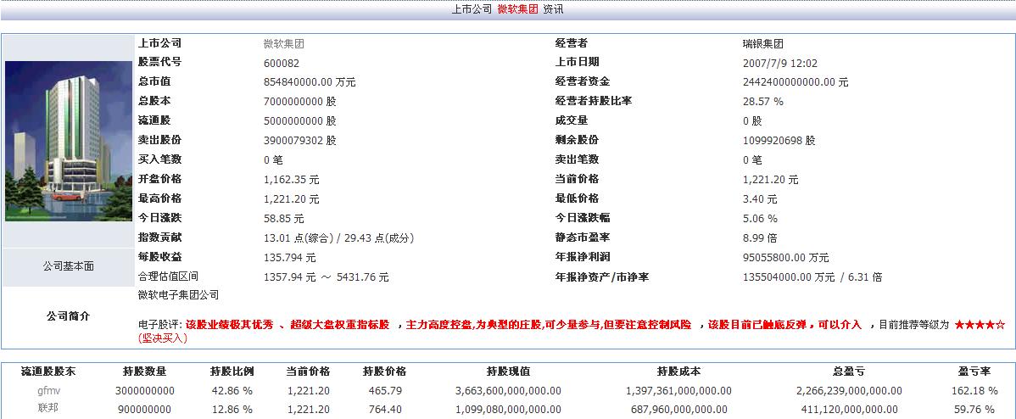Open the 联邦 shareholder link
The width and height of the screenshot is (1016, 419).
[x=48, y=410]
